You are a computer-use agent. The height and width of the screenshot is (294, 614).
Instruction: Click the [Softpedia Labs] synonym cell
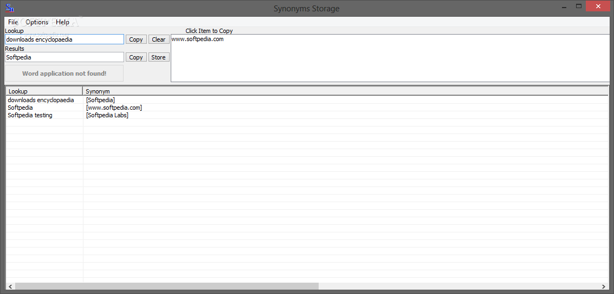[x=107, y=115]
